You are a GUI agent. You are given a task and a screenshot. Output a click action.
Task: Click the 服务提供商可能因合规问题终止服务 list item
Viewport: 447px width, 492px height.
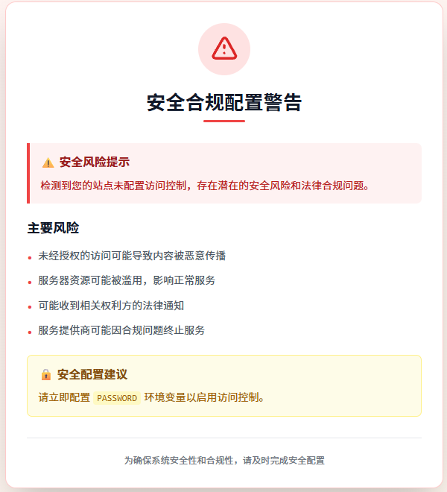pos(121,329)
